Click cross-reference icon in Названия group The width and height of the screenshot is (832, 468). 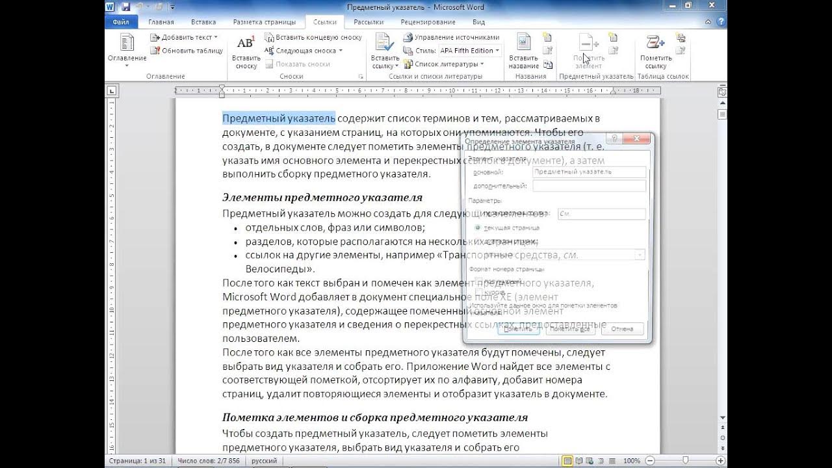click(547, 64)
